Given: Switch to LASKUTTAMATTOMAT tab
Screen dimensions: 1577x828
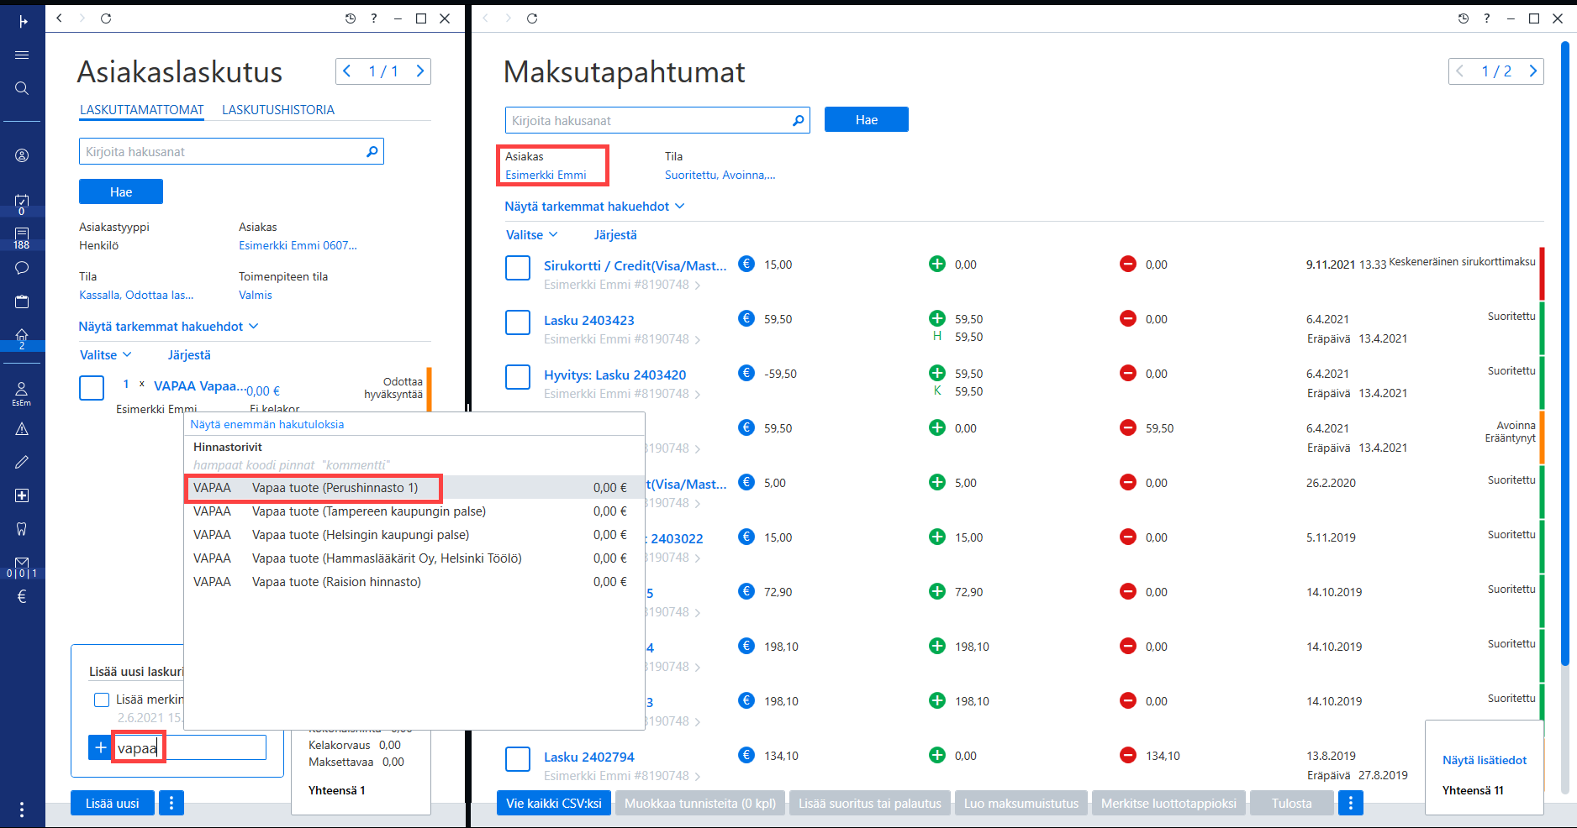Looking at the screenshot, I should pos(142,110).
